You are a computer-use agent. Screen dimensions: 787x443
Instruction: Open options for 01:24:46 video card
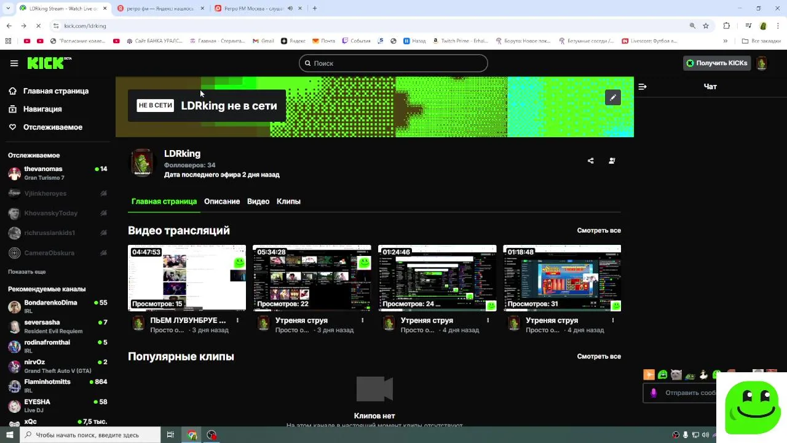488,321
